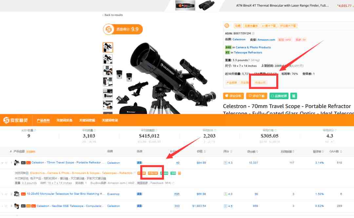Click the A+ badge on the Celestron 70mm row
The image size is (354, 218).
[29, 163]
